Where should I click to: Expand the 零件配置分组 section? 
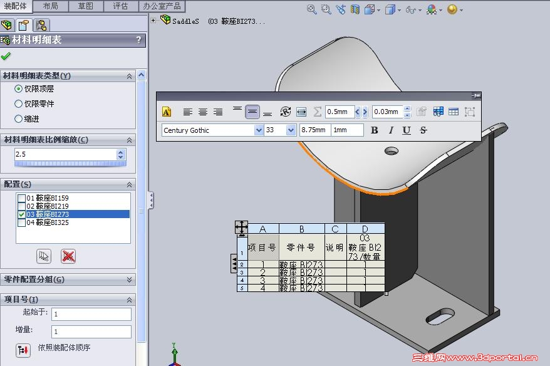point(129,280)
